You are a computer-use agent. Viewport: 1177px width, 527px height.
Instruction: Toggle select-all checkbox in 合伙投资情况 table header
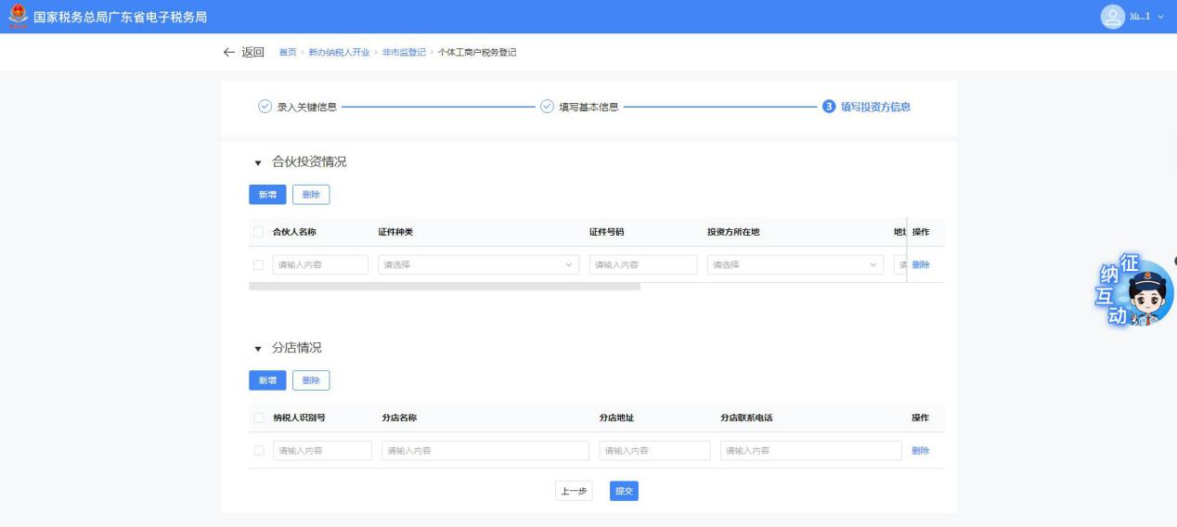tap(258, 232)
